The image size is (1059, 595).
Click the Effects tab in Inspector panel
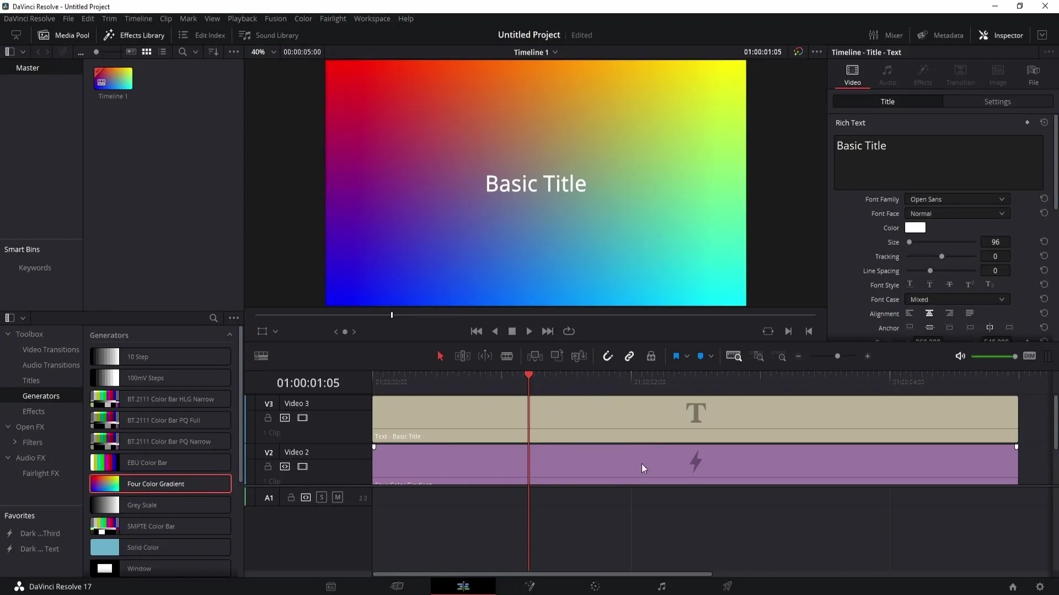923,73
